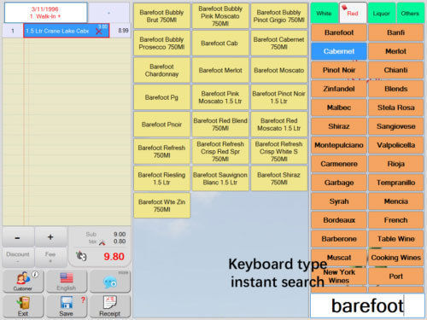Open the Zinfandel category
The image size is (427, 320).
click(x=339, y=89)
